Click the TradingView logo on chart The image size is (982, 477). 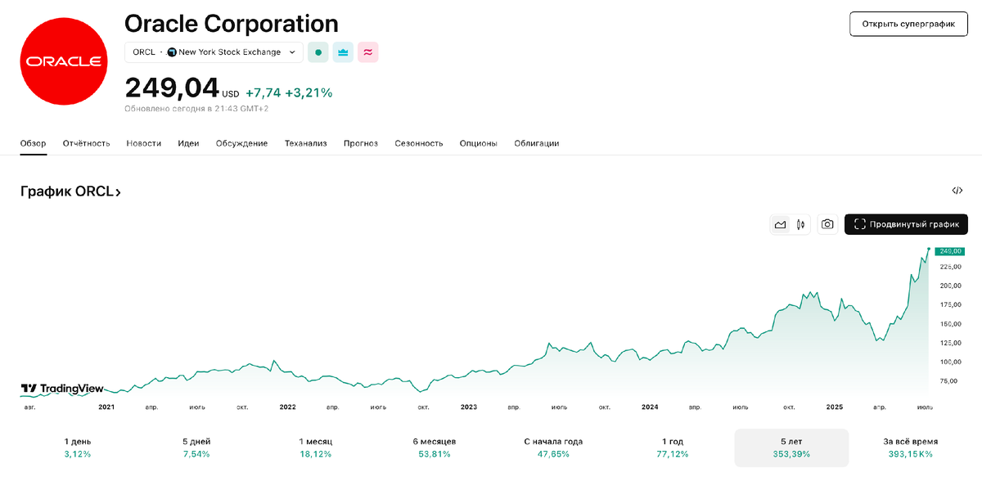point(62,389)
